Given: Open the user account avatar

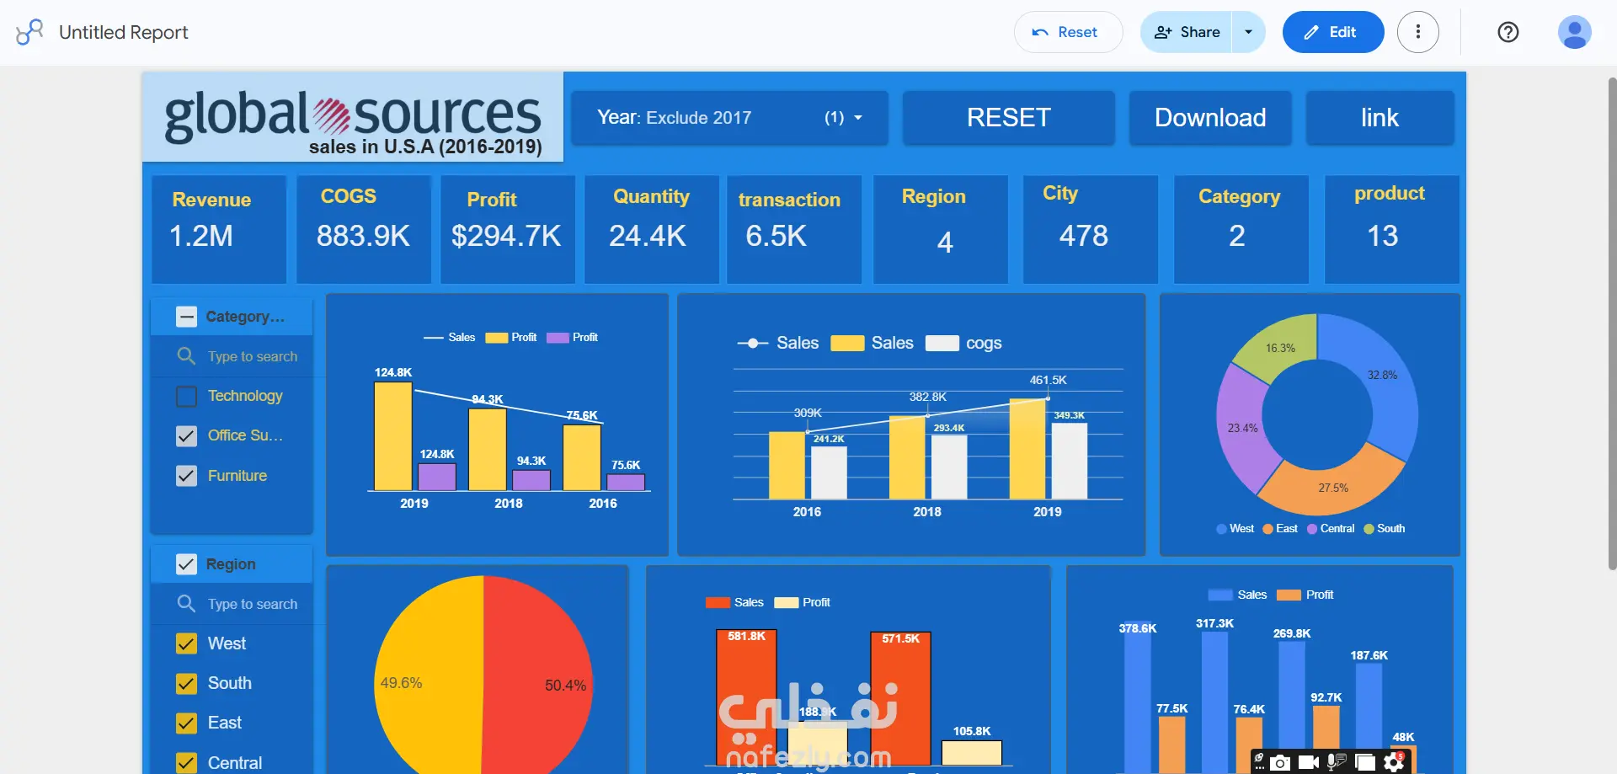Looking at the screenshot, I should point(1574,32).
